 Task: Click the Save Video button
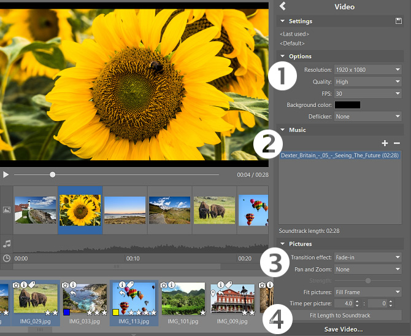[x=344, y=329]
